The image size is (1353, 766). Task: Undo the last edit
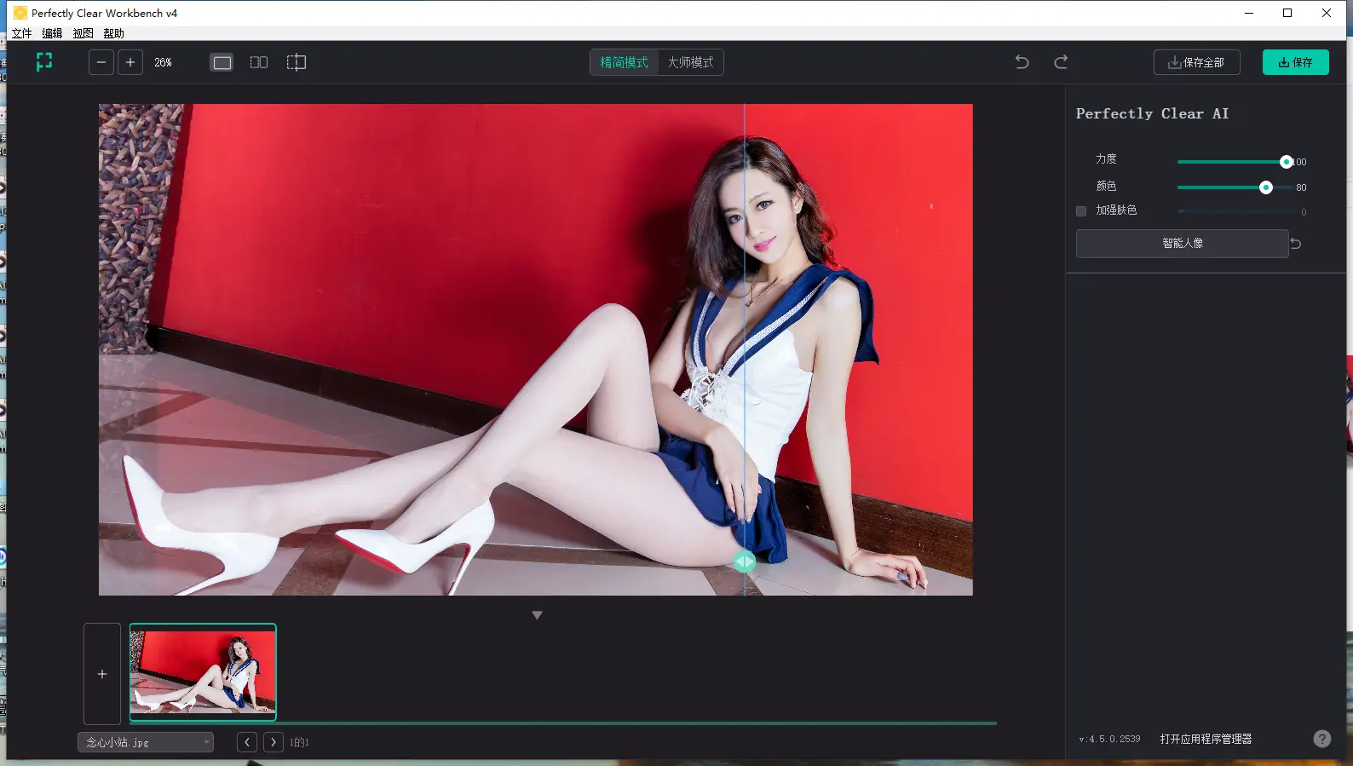coord(1022,62)
